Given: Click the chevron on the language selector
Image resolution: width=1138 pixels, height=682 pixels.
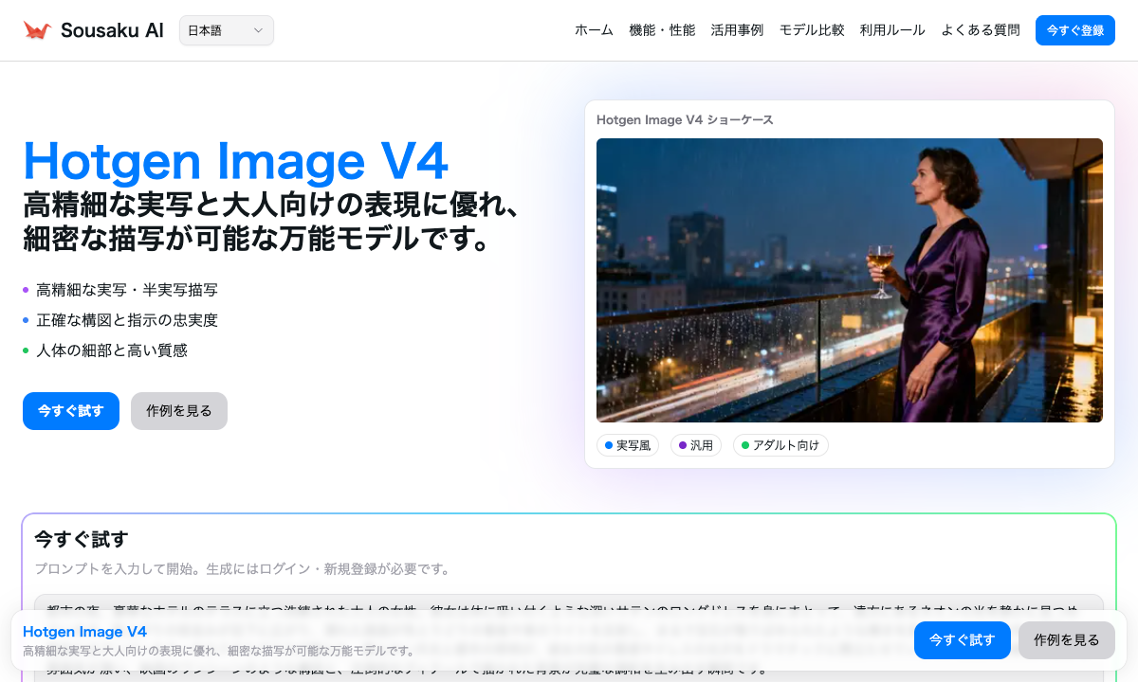Looking at the screenshot, I should 257,30.
